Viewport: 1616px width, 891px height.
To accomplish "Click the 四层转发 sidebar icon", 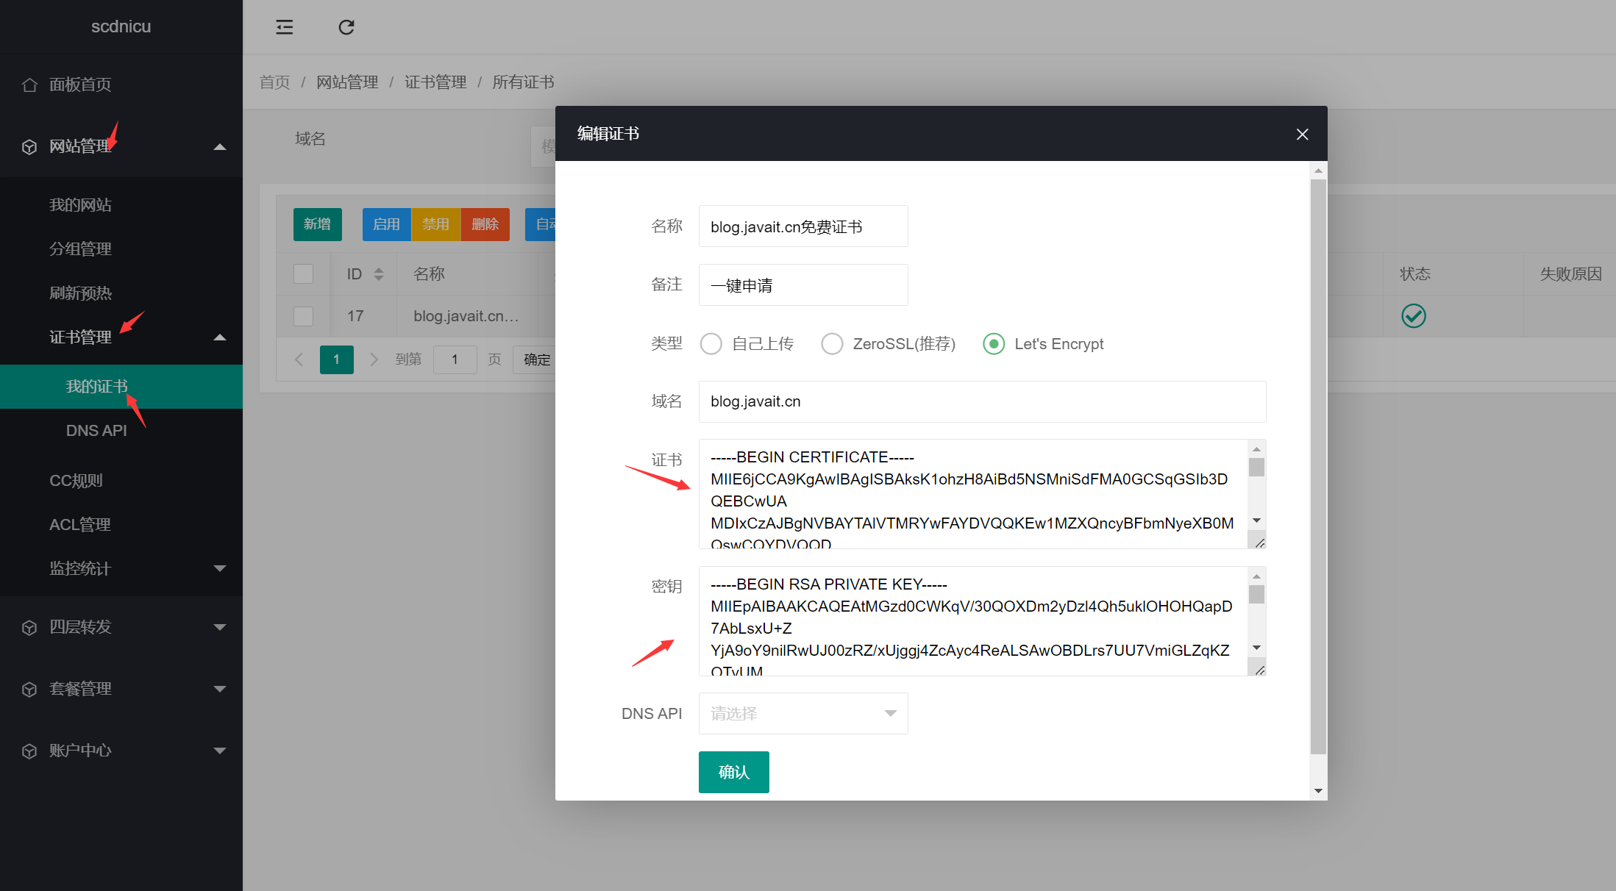I will (x=29, y=627).
